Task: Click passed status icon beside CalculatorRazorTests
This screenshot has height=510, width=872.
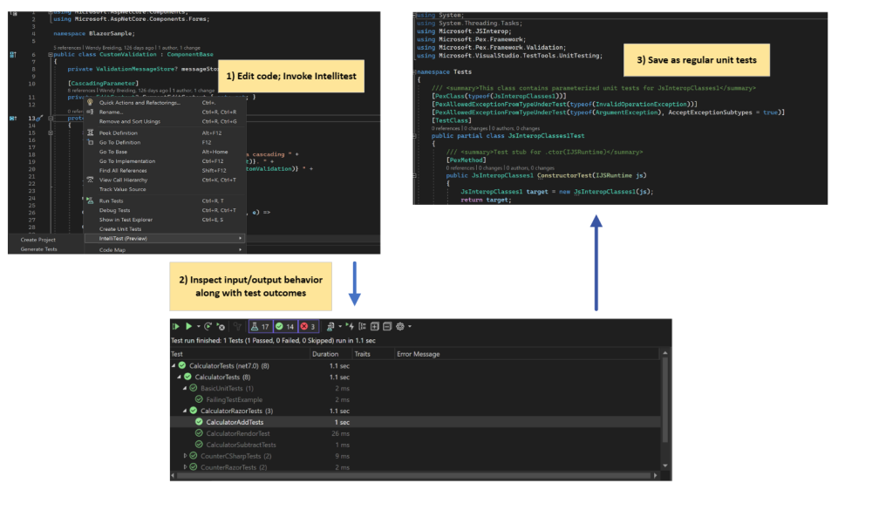Action: point(194,411)
